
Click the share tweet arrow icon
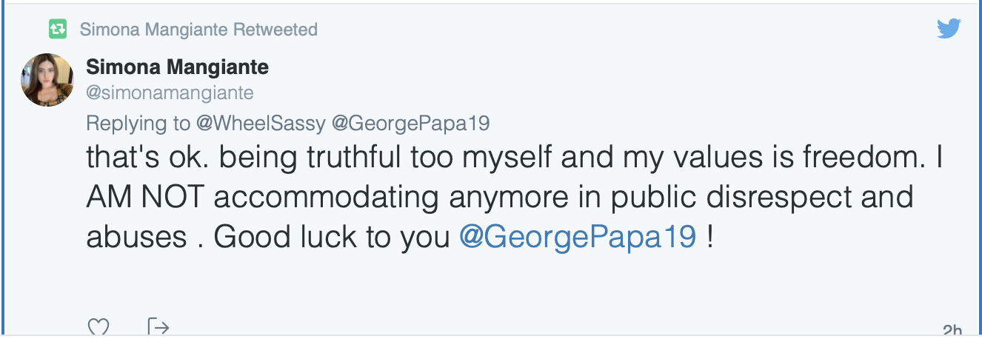(x=158, y=327)
